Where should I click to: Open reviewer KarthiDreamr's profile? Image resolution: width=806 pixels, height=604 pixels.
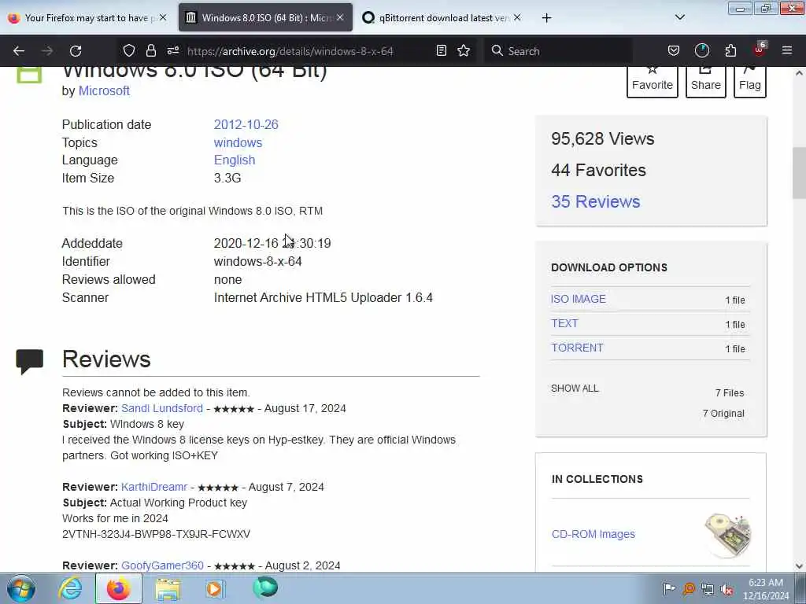(154, 487)
